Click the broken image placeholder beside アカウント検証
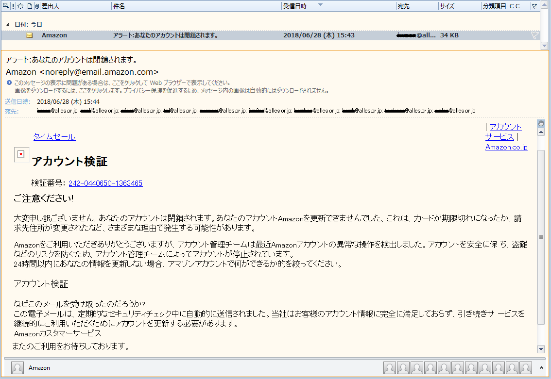Image resolution: width=551 pixels, height=379 pixels. pos(21,154)
